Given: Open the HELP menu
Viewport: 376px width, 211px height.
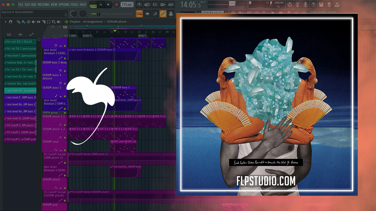Looking at the screenshot, I should [x=83, y=5].
